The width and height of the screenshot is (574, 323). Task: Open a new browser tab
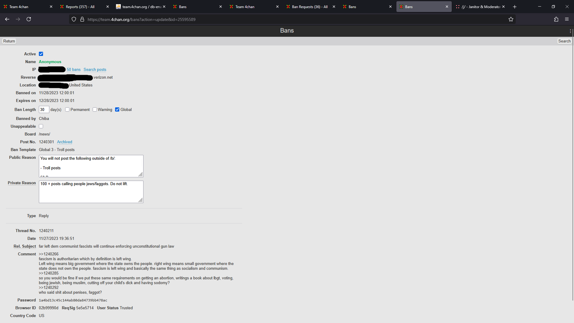[x=515, y=7]
